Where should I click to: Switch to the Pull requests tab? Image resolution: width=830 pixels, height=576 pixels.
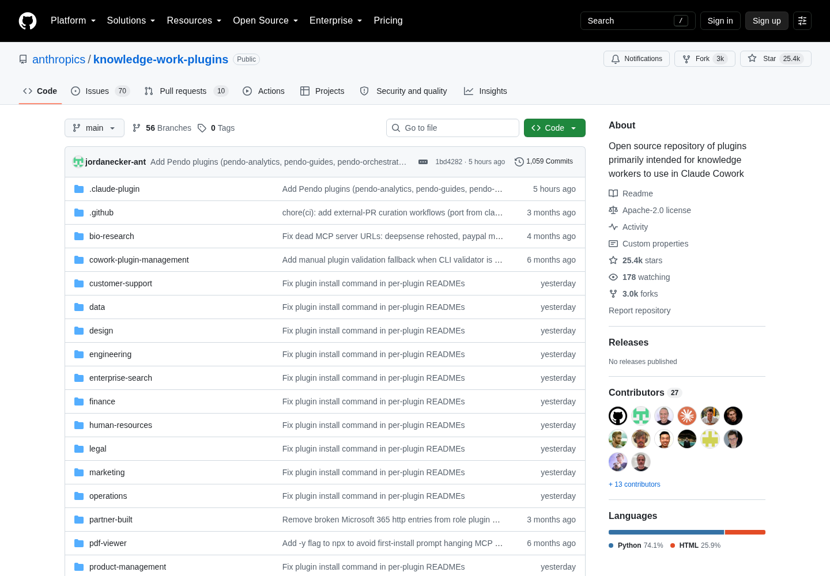pyautogui.click(x=186, y=91)
